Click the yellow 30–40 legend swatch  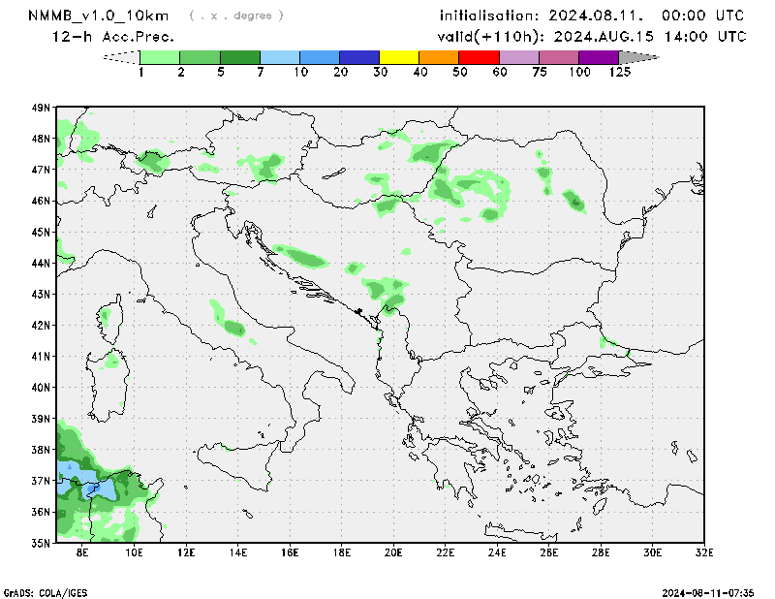(399, 57)
